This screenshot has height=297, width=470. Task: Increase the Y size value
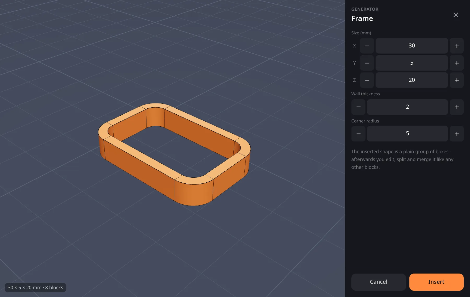click(x=457, y=63)
